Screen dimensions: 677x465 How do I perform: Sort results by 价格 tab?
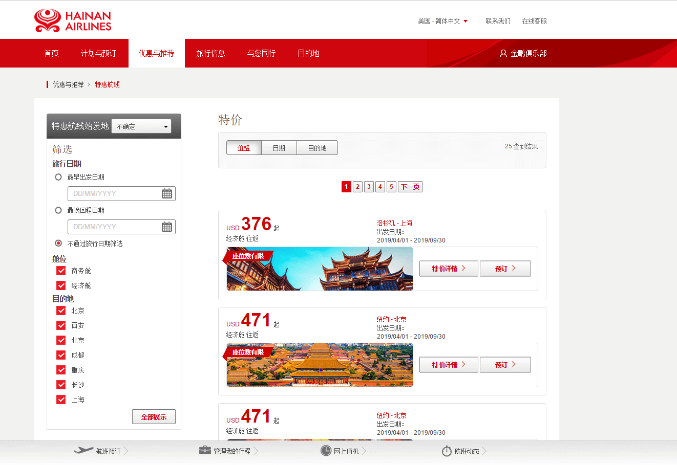pos(244,148)
